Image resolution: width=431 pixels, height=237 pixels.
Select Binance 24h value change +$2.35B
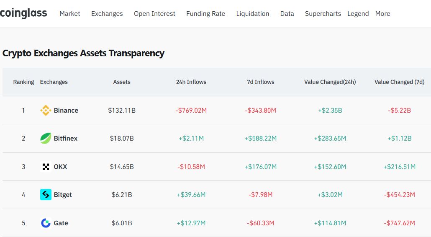[x=330, y=111]
